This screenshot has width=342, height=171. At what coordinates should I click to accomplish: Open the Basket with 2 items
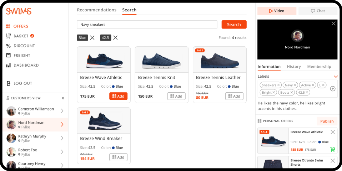[20, 36]
